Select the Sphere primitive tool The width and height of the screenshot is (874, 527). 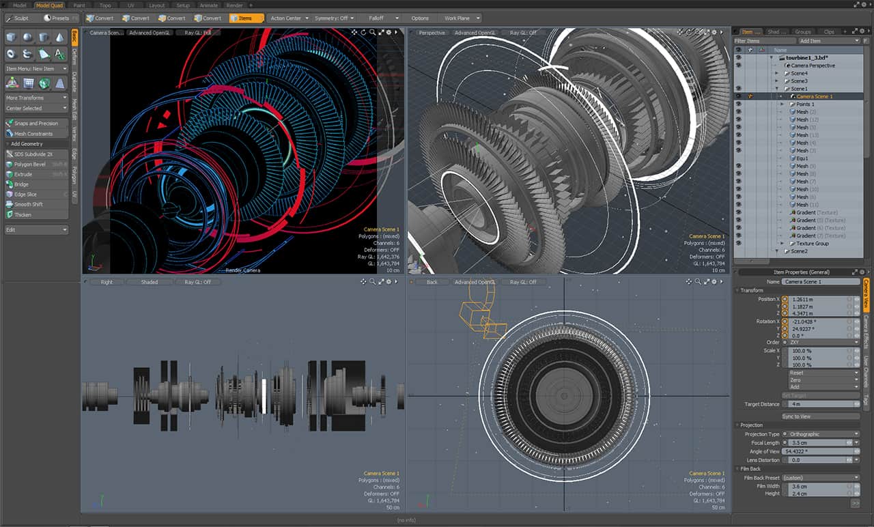coord(27,38)
